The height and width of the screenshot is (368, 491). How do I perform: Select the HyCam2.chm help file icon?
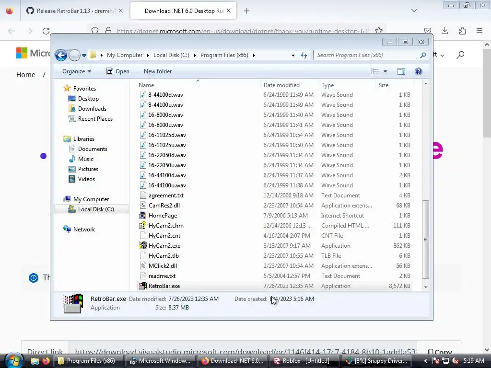pyautogui.click(x=143, y=226)
